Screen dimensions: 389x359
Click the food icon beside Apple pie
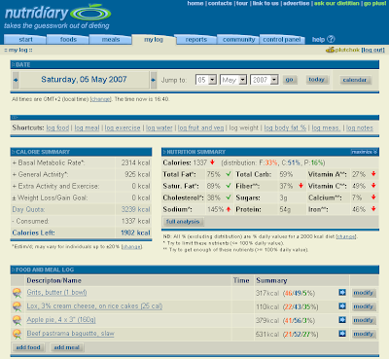click(x=17, y=320)
